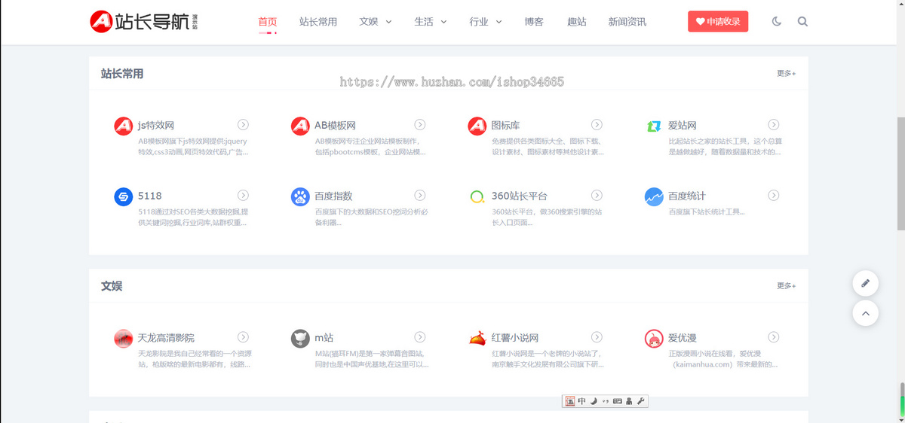The width and height of the screenshot is (905, 423).
Task: Click the 5118 site logo icon
Action: click(124, 196)
